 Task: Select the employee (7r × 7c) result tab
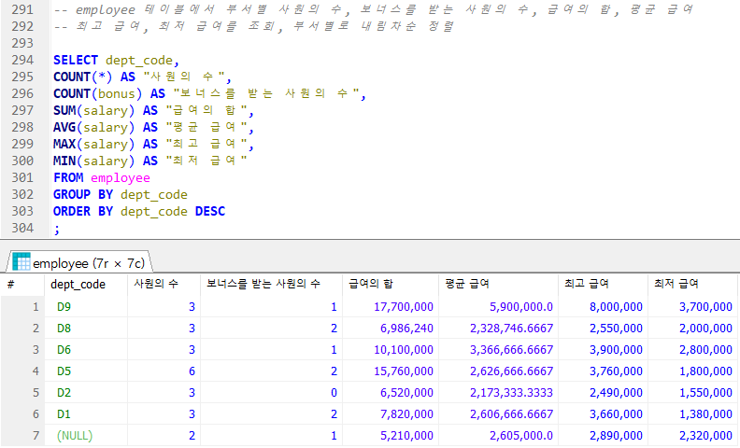pos(78,262)
